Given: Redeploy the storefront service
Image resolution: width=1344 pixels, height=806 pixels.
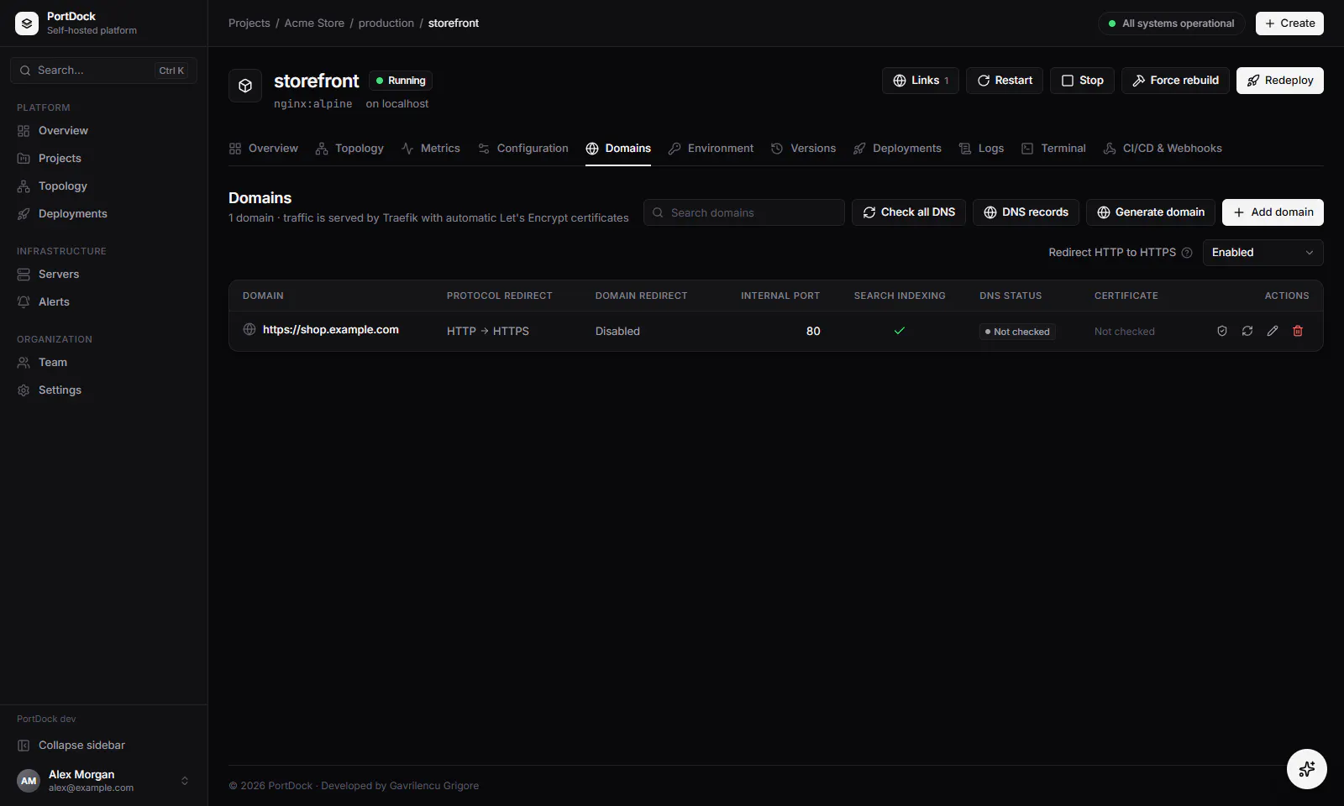Looking at the screenshot, I should (x=1280, y=81).
